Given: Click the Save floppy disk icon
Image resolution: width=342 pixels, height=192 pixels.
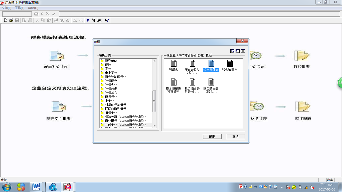Looking at the screenshot, I should pos(17,20).
